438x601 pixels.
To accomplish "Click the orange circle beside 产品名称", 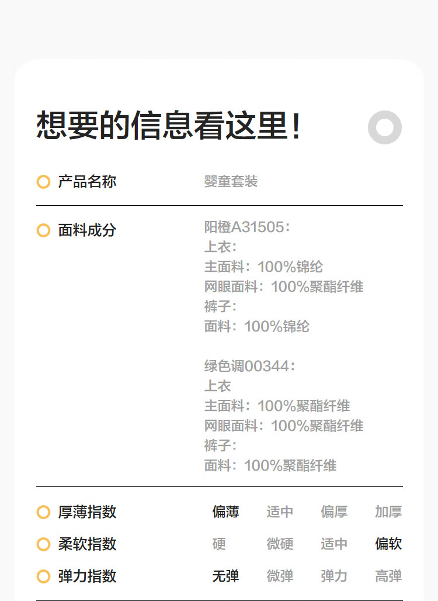I will [43, 182].
